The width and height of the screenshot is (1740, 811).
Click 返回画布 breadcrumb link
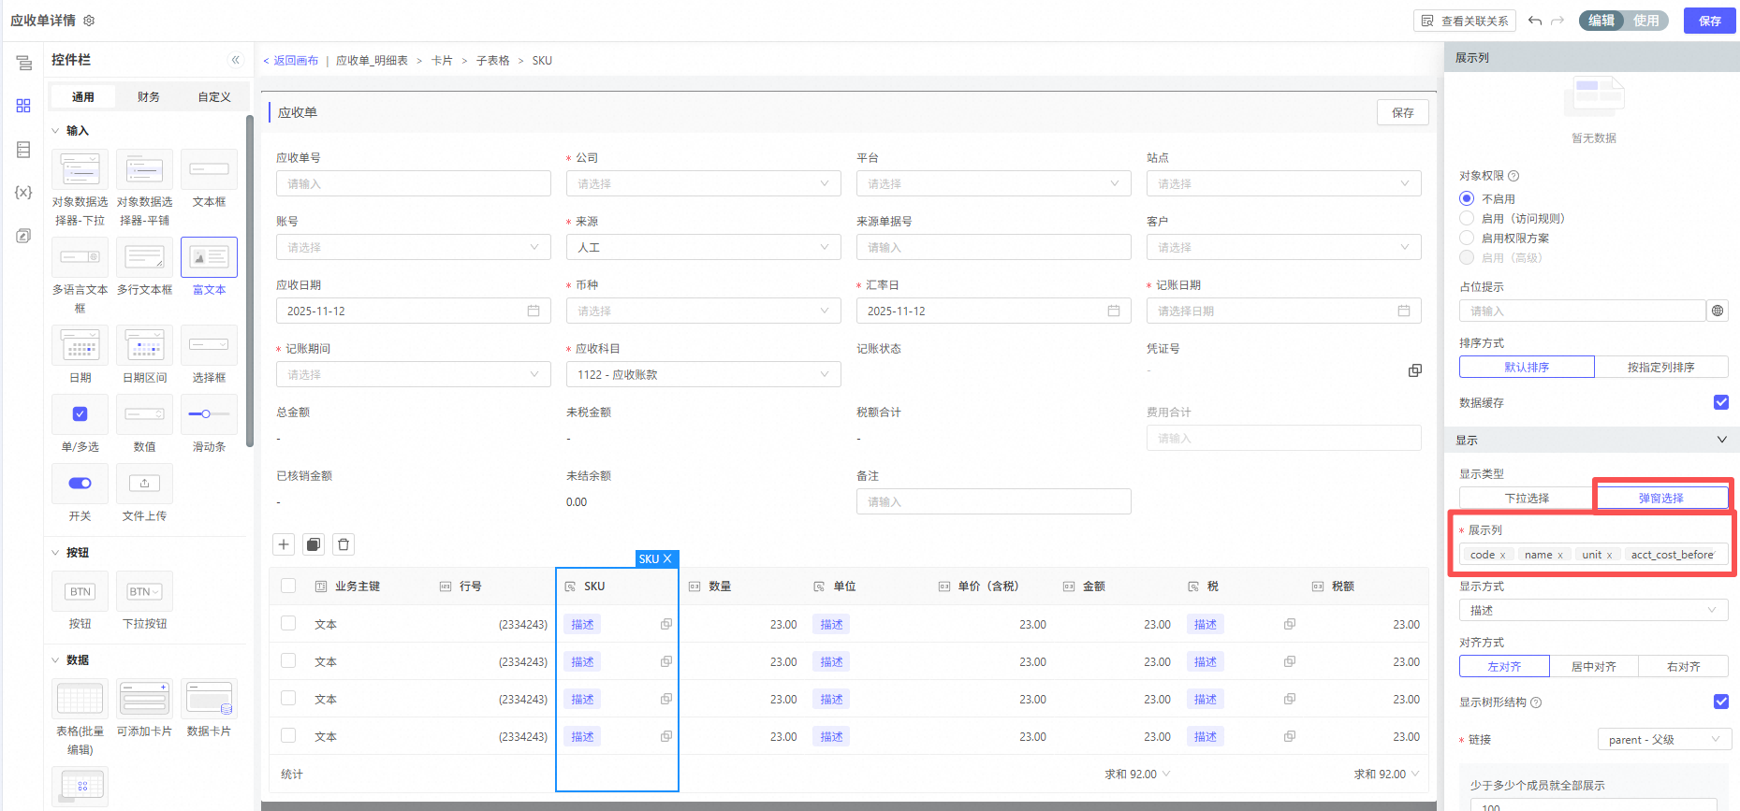coord(295,61)
